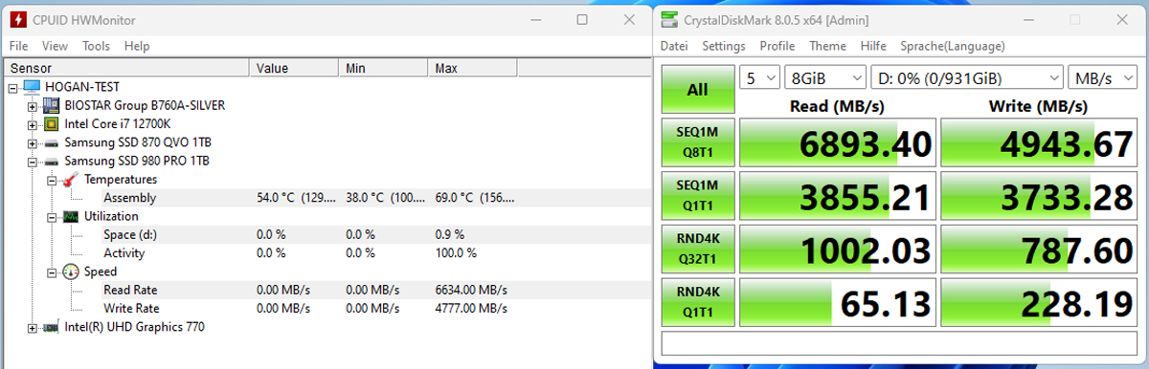This screenshot has height=369, width=1149.
Task: Run the SEQ1M Q8T1 test
Action: click(x=698, y=142)
